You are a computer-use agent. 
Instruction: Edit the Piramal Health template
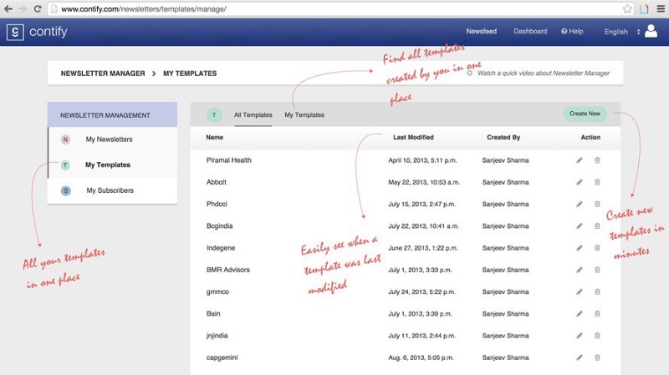(x=579, y=160)
